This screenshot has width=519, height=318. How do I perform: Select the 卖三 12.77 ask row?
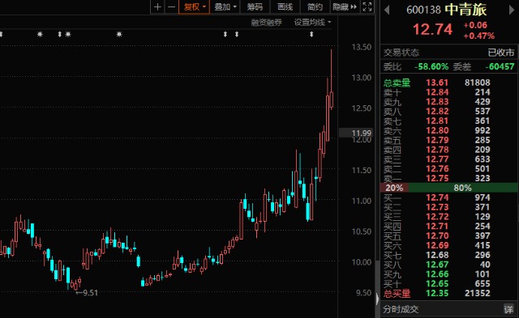coord(449,159)
